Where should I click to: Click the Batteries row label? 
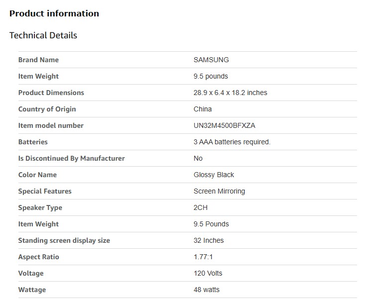(x=33, y=142)
